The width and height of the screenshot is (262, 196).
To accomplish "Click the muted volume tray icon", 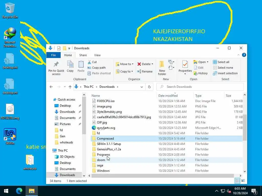I will pos(229,191).
